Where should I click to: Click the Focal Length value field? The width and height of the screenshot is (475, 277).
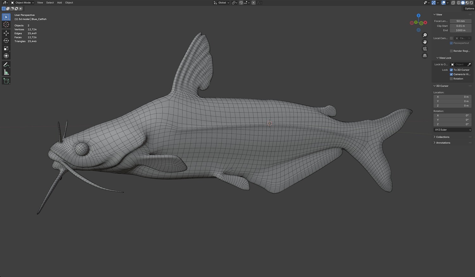click(x=460, y=21)
